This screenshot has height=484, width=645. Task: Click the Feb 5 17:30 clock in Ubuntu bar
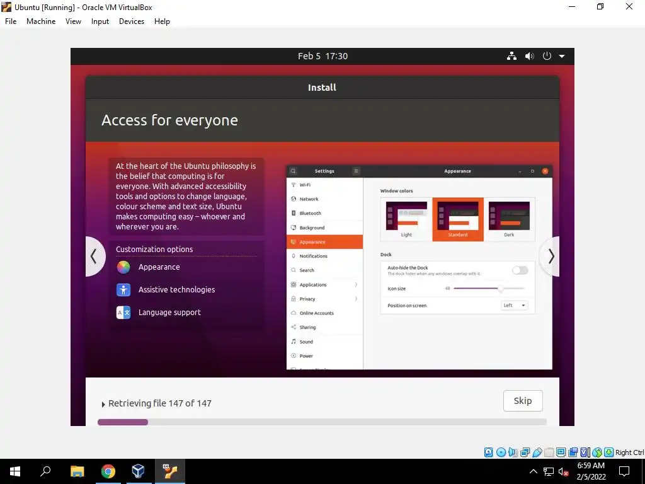322,56
